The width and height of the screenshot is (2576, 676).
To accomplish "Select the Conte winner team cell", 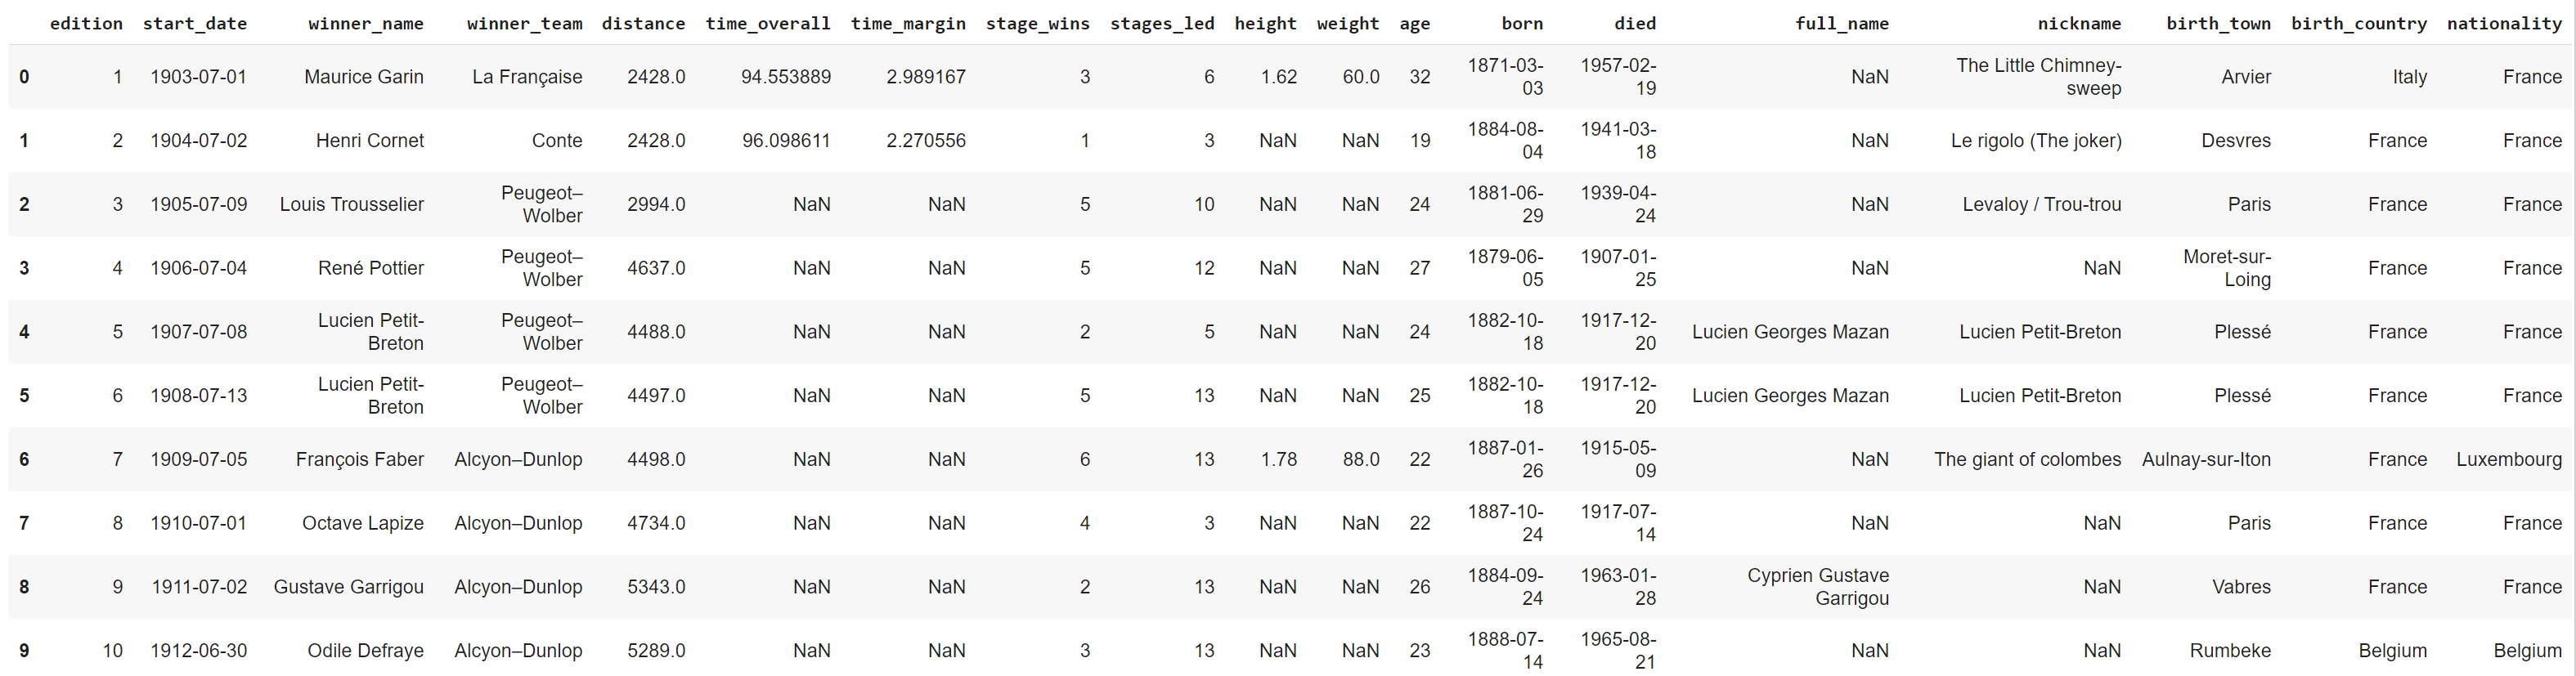I will [x=556, y=141].
